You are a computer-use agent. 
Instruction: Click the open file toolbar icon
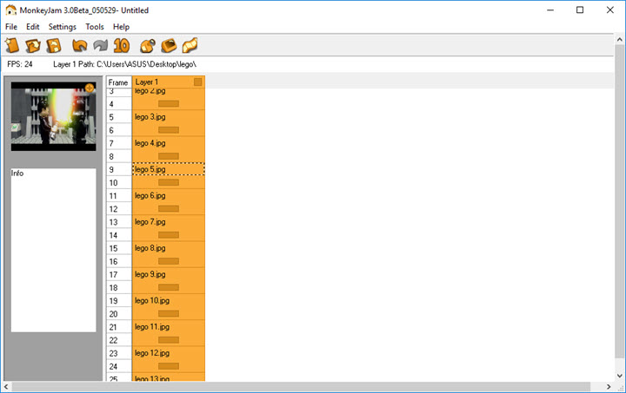[33, 46]
